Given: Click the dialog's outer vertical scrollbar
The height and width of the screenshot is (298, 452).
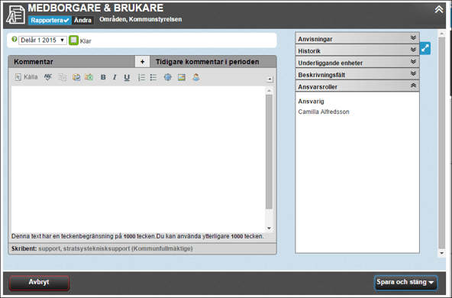Looking at the screenshot, I should [x=441, y=143].
